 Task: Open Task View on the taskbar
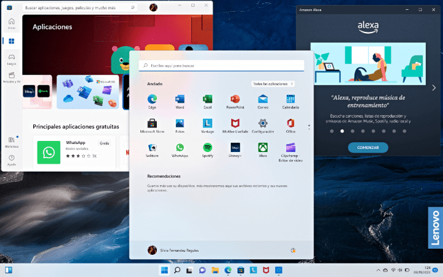pyautogui.click(x=190, y=270)
